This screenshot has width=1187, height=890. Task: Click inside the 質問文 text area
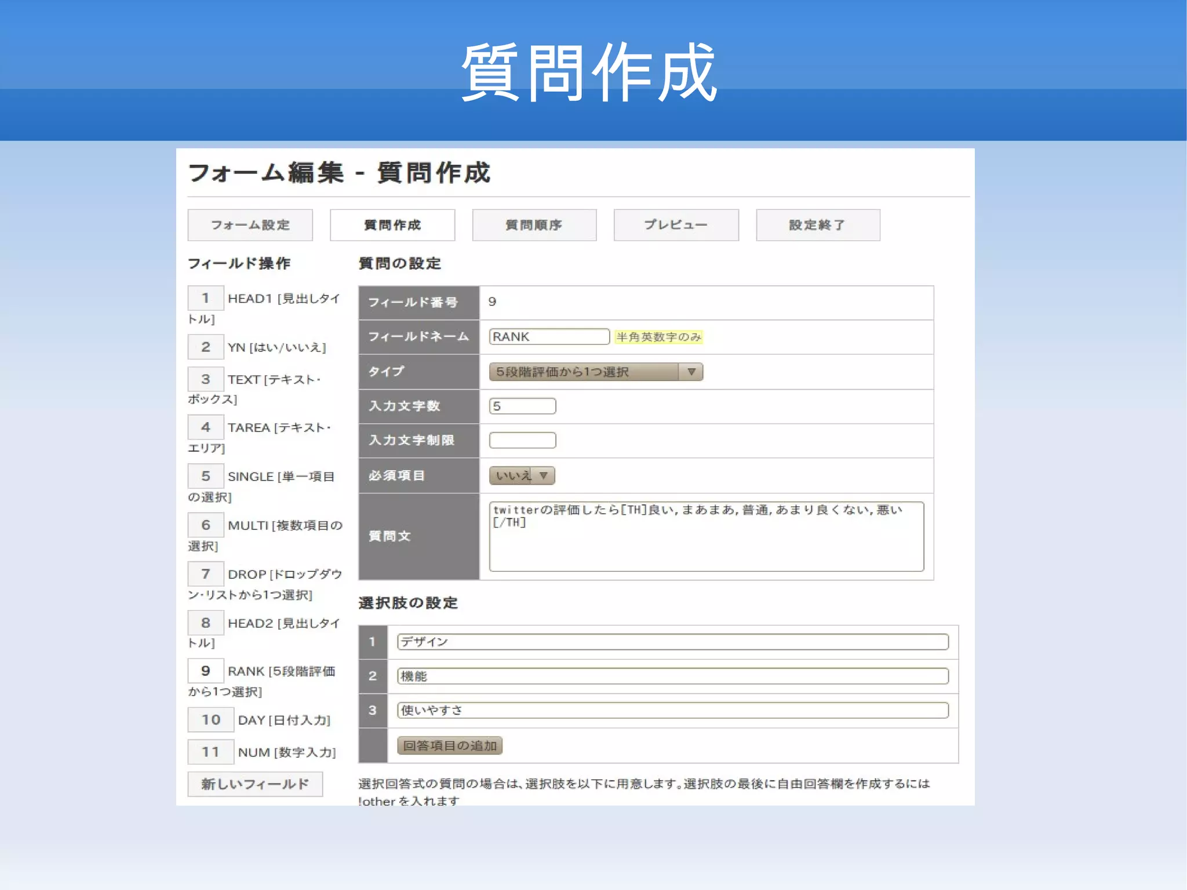click(x=707, y=536)
